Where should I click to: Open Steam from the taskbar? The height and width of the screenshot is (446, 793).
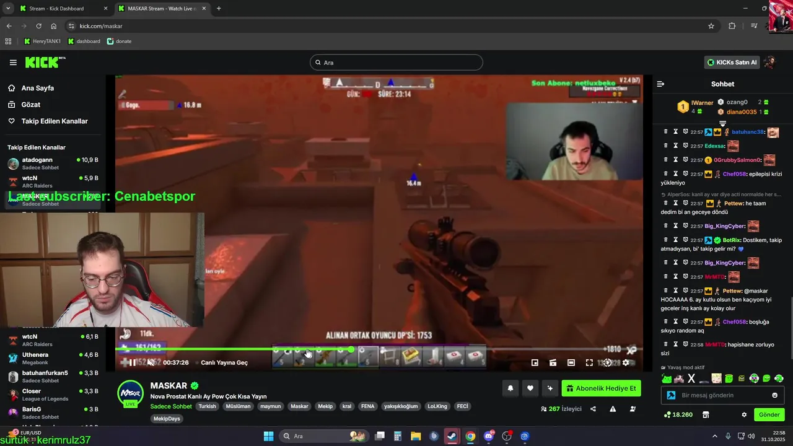(x=452, y=436)
